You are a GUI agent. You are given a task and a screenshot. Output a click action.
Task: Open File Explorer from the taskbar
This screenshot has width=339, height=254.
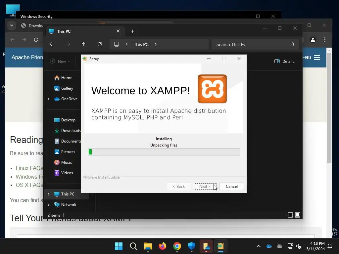point(148,246)
